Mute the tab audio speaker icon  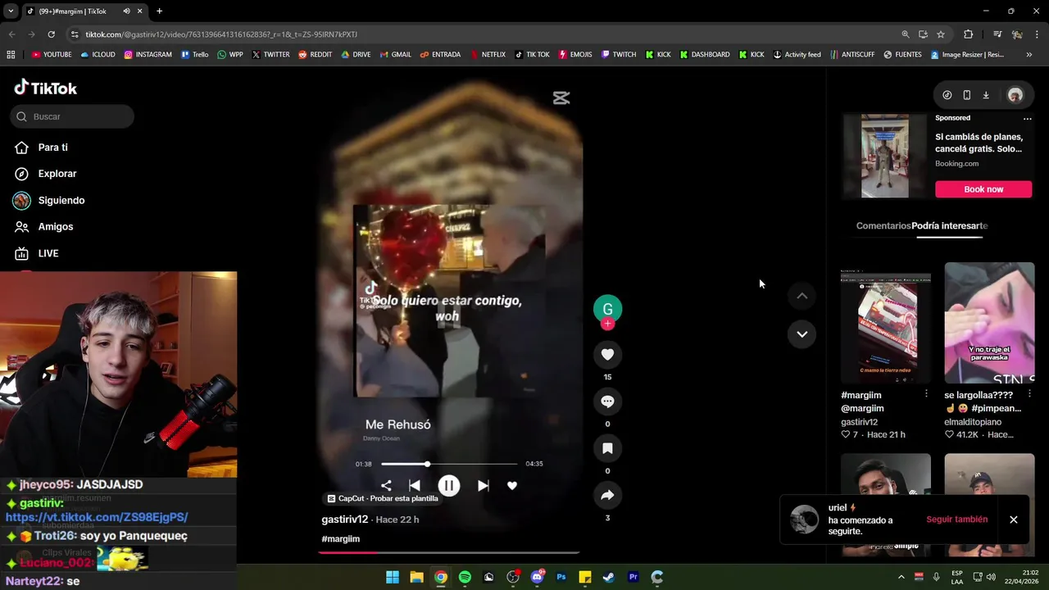[126, 11]
